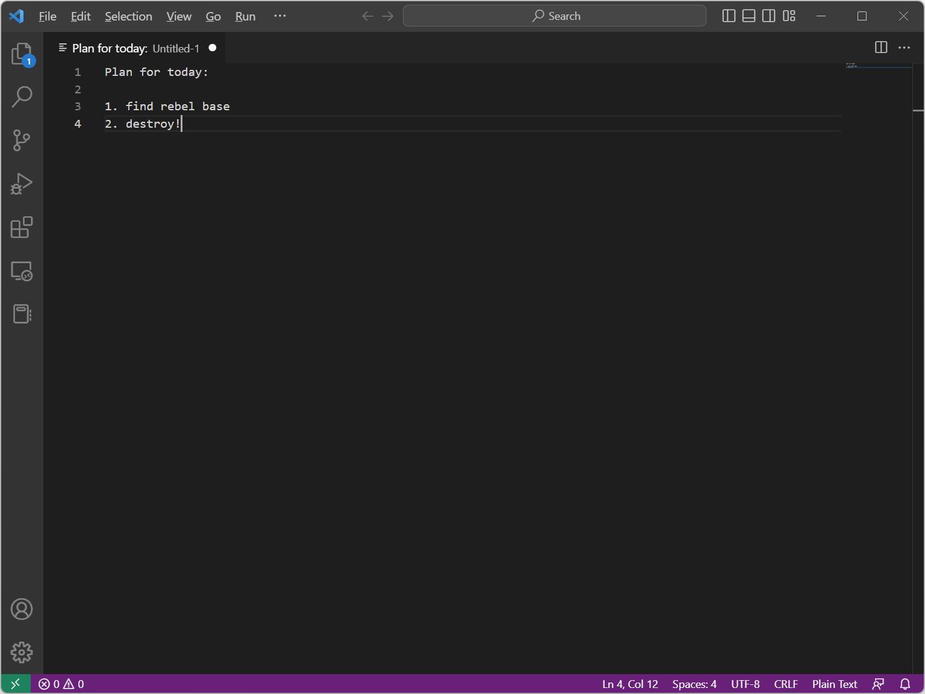This screenshot has height=694, width=925.
Task: Open the Remote Explorer view
Action: point(22,271)
